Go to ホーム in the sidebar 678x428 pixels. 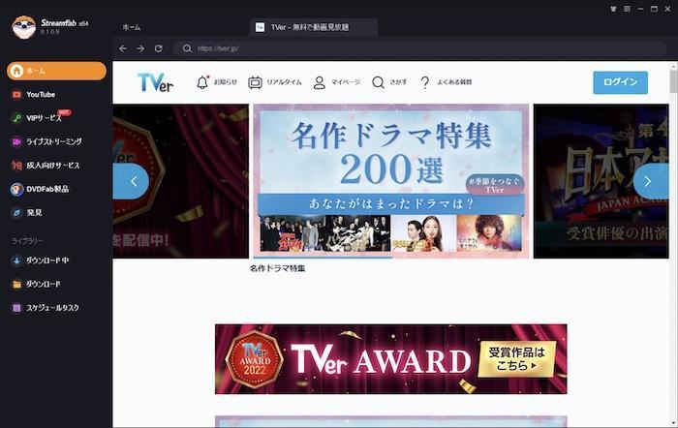coord(56,71)
